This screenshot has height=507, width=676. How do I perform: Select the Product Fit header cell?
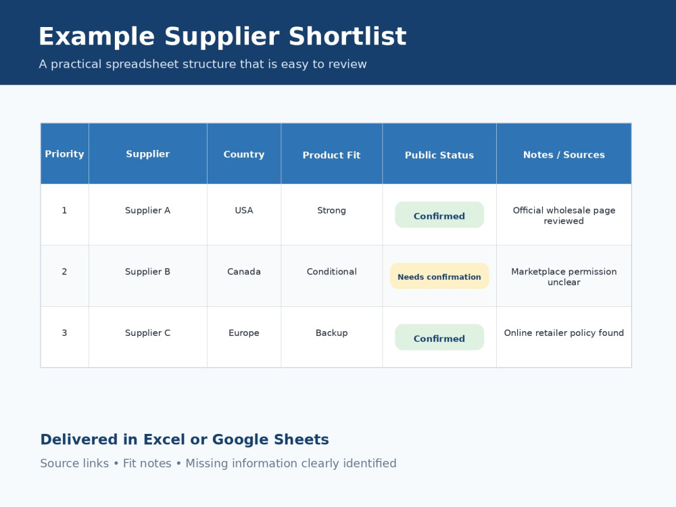click(331, 154)
